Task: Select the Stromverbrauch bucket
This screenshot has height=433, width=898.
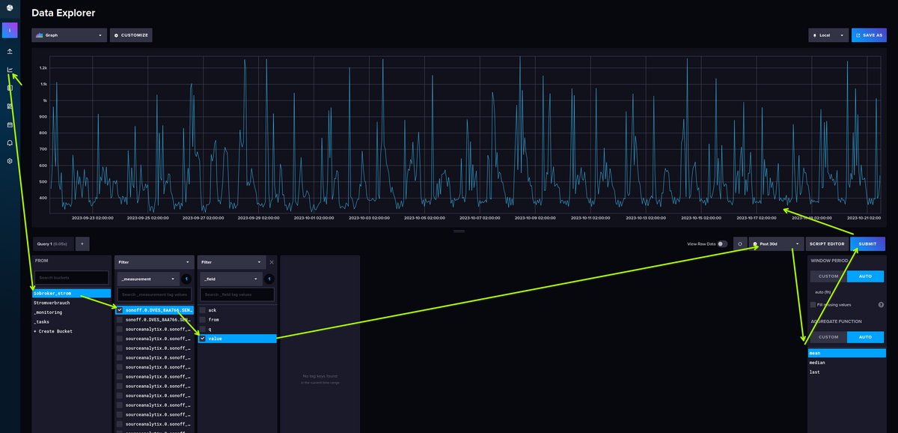Action: (72, 303)
